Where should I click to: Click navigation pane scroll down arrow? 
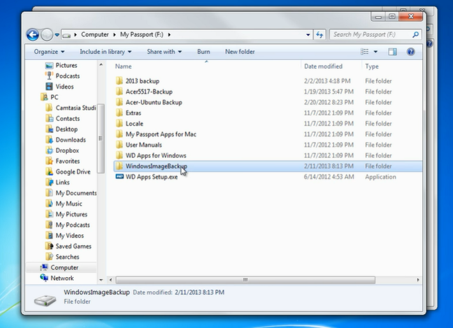(x=101, y=280)
